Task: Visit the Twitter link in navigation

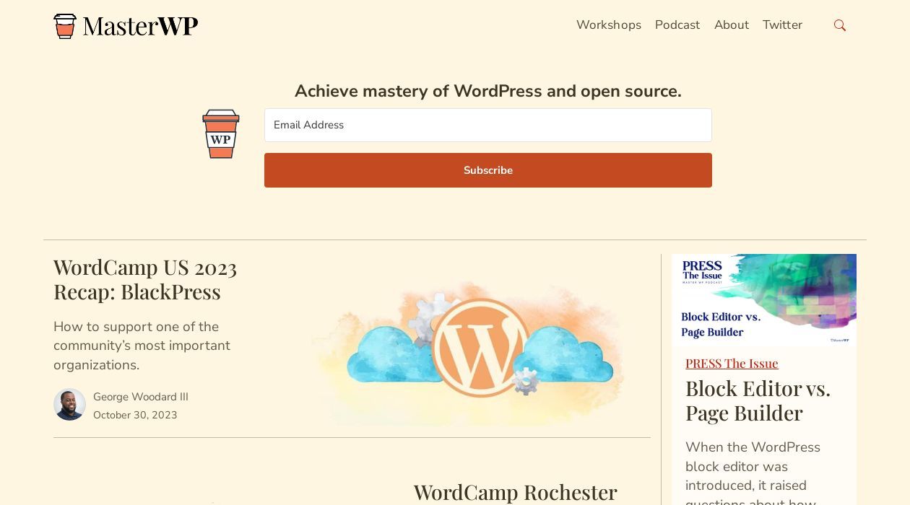Action: [x=782, y=25]
